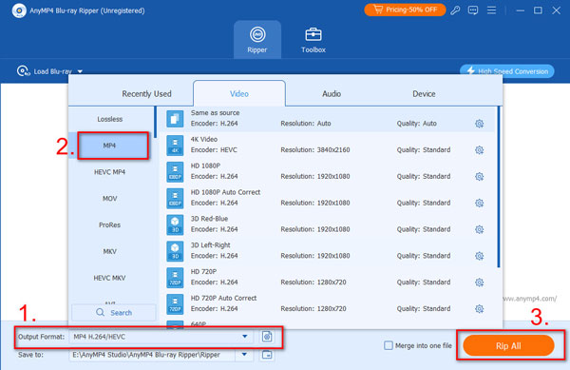
Task: Click the Load Blu-ray disc icon
Action: 23,71
